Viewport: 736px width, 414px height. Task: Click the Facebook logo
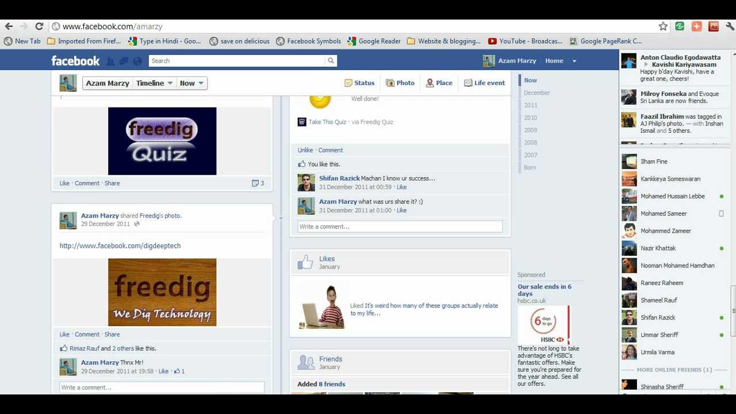coord(75,61)
